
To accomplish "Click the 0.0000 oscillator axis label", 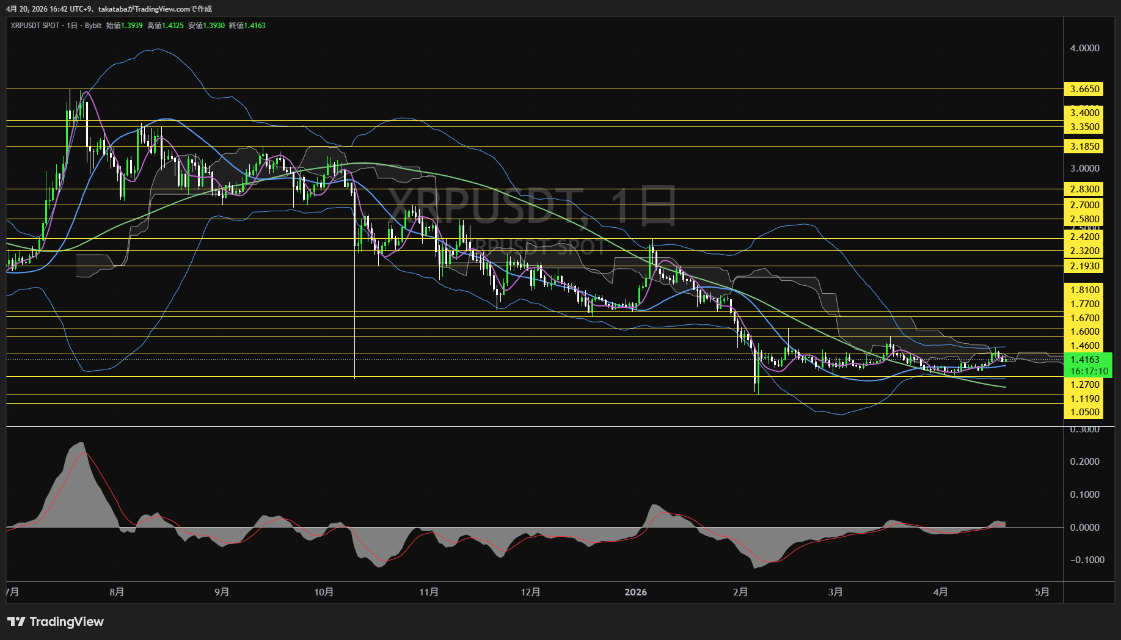I will 1084,528.
